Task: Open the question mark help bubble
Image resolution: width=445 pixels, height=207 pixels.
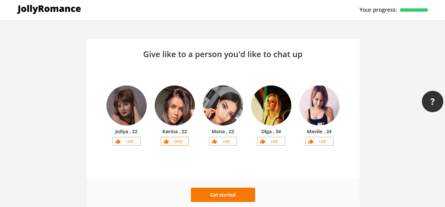Action: [433, 101]
